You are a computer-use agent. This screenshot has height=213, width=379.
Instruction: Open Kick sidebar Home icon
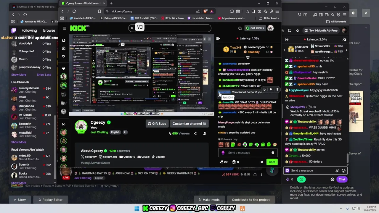(63, 40)
